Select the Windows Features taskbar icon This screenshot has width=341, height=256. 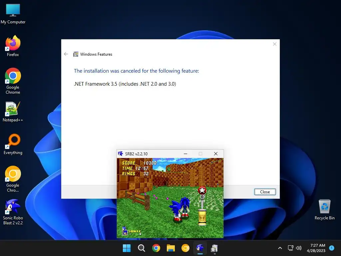(x=214, y=248)
